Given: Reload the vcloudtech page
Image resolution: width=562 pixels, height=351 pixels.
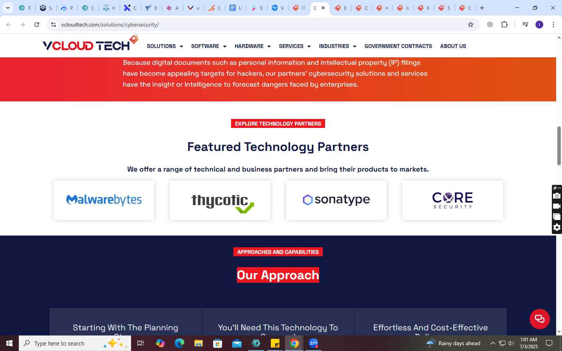Looking at the screenshot, I should pos(37,25).
